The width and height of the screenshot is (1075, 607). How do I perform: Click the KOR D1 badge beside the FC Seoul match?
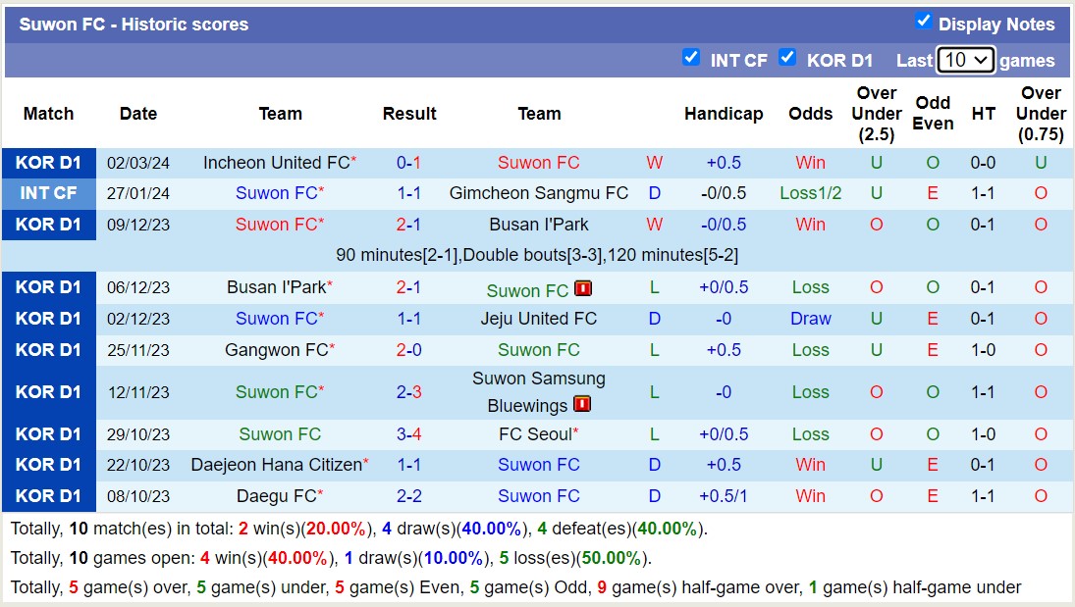click(49, 433)
